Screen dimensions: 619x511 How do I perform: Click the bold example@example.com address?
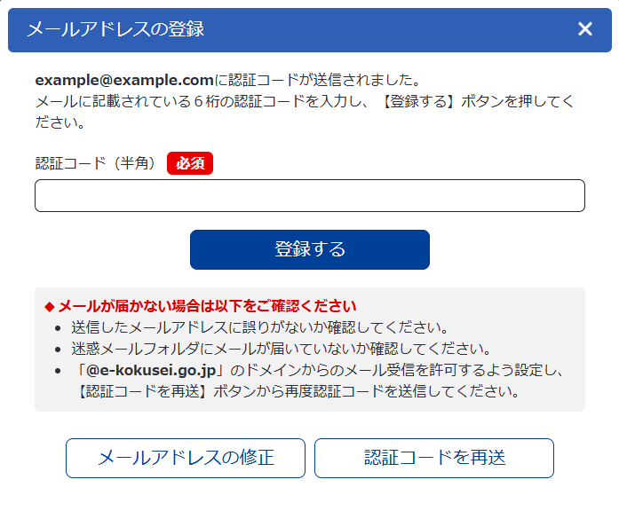click(x=124, y=79)
